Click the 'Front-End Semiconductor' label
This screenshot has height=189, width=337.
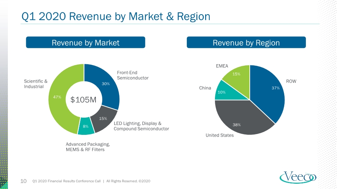point(133,75)
